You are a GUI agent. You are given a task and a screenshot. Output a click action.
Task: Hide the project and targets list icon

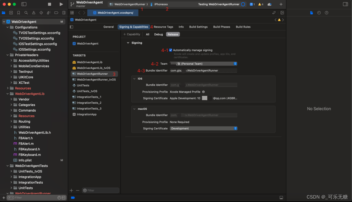(x=71, y=27)
